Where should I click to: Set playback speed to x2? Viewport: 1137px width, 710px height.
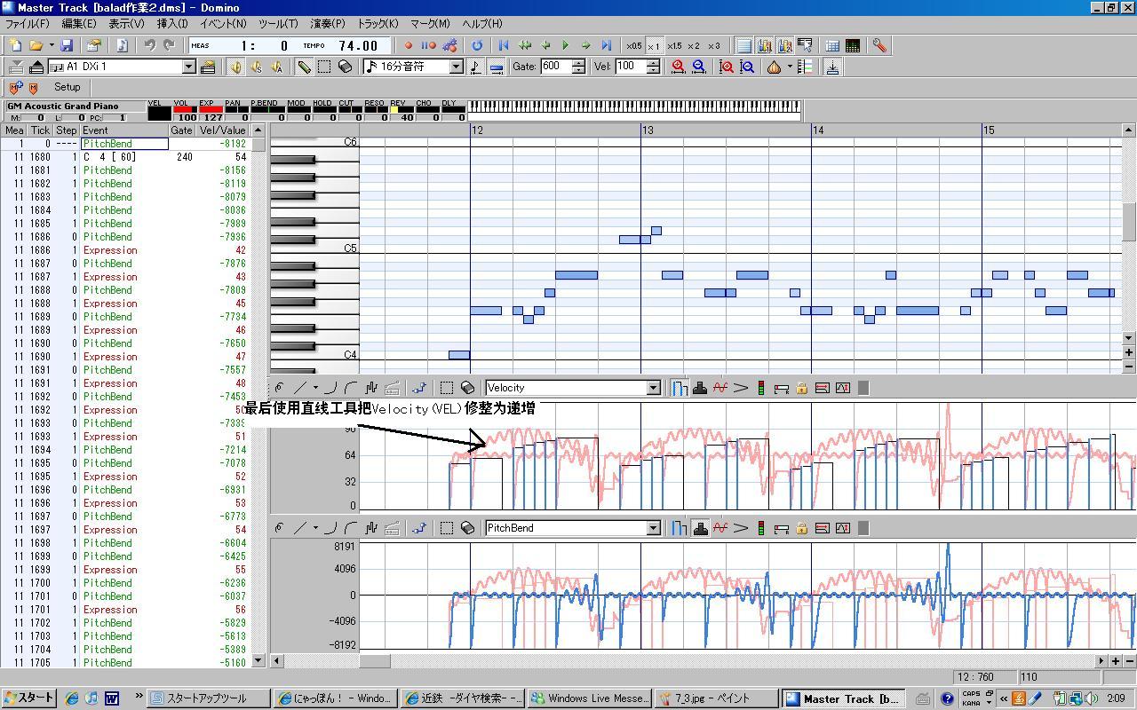tap(694, 45)
